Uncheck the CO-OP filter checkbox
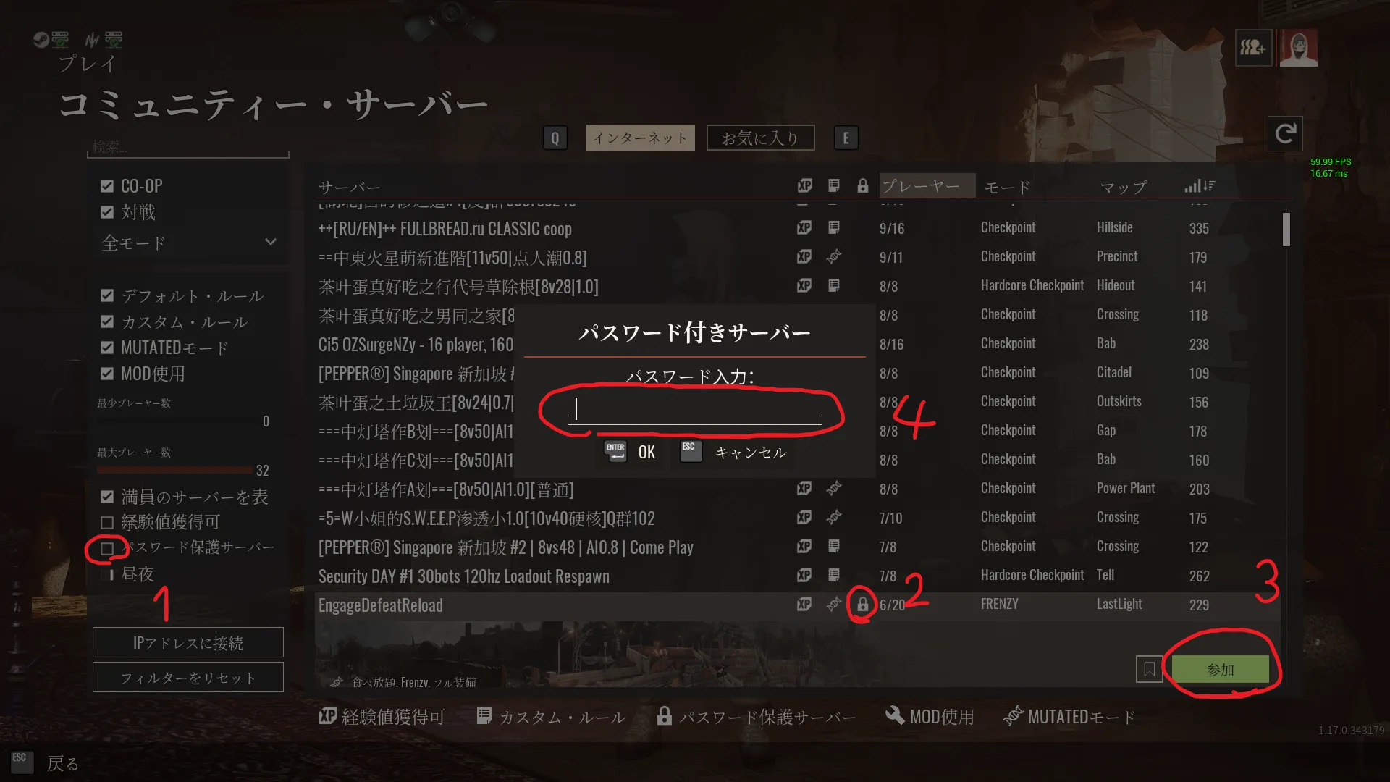This screenshot has height=782, width=1390. point(107,186)
